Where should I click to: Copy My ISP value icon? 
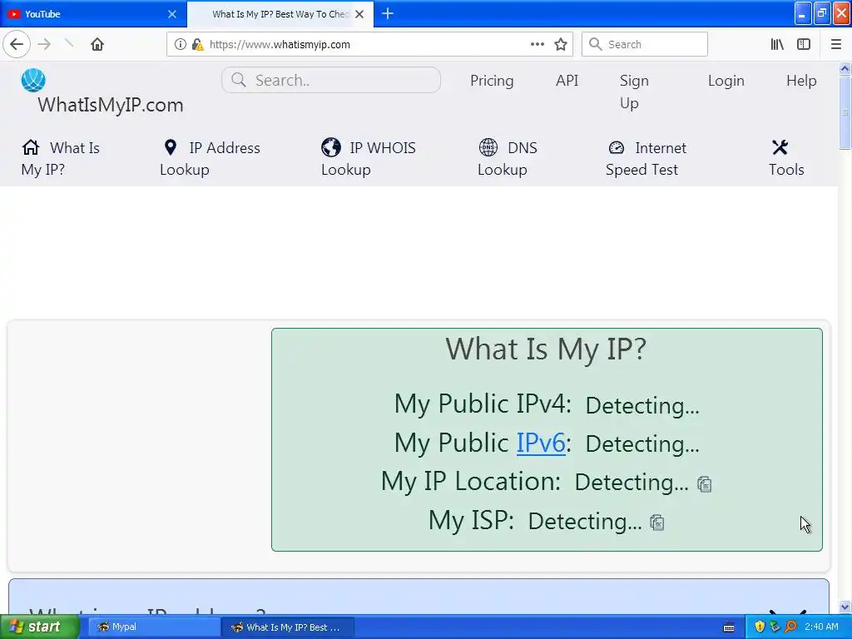657,523
